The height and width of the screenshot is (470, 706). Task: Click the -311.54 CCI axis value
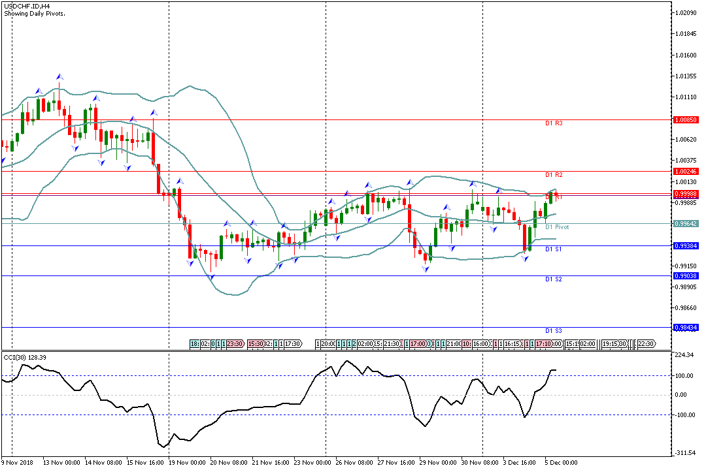coord(684,453)
